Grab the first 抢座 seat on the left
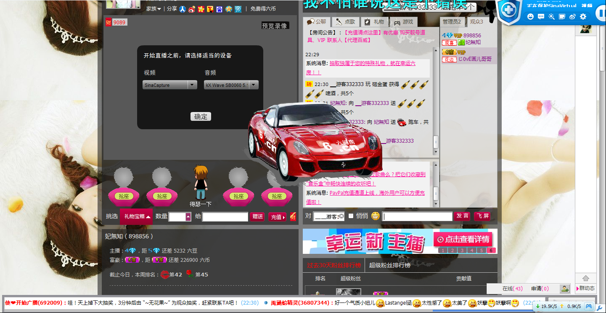 pyautogui.click(x=124, y=196)
